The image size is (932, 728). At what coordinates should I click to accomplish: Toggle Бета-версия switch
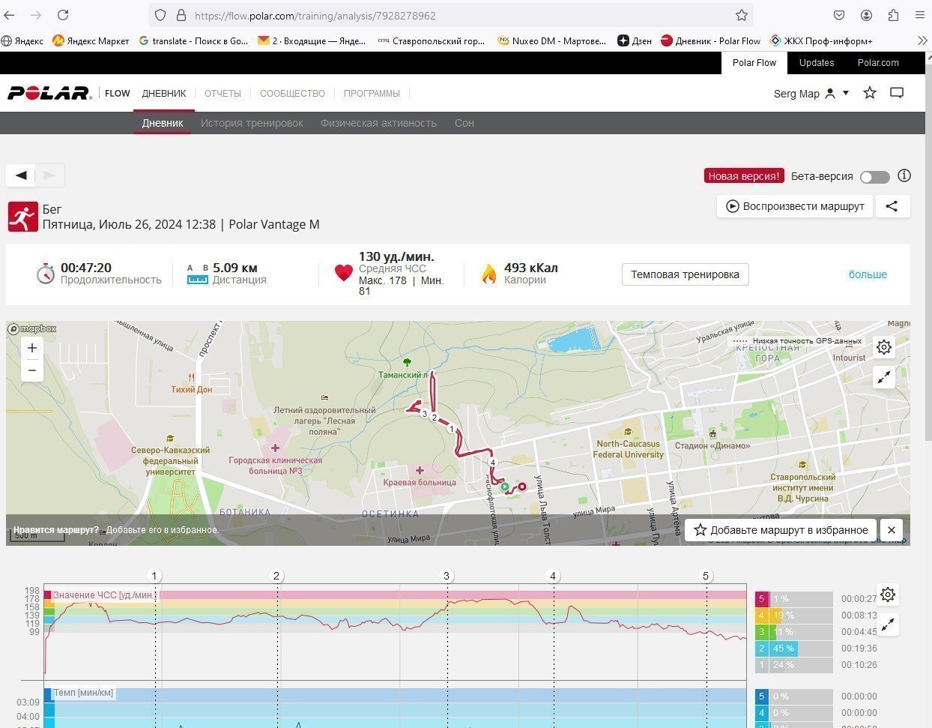coord(874,177)
